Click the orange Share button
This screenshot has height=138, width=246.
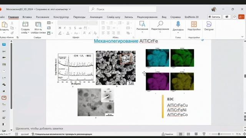[x=241, y=17]
